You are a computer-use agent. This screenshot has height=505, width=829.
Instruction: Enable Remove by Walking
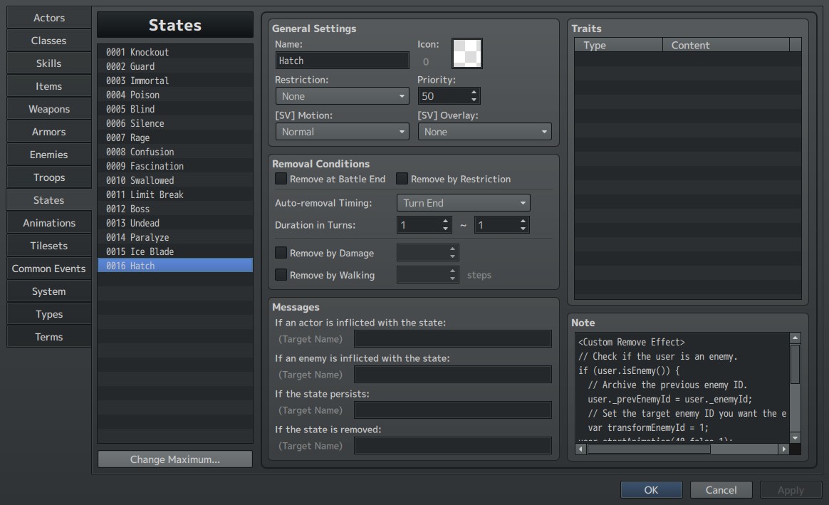tap(281, 275)
